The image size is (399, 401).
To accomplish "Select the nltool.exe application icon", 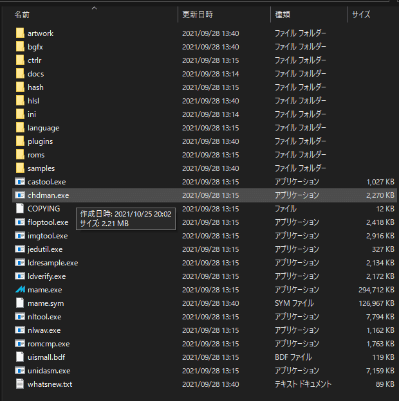I will pos(20,317).
